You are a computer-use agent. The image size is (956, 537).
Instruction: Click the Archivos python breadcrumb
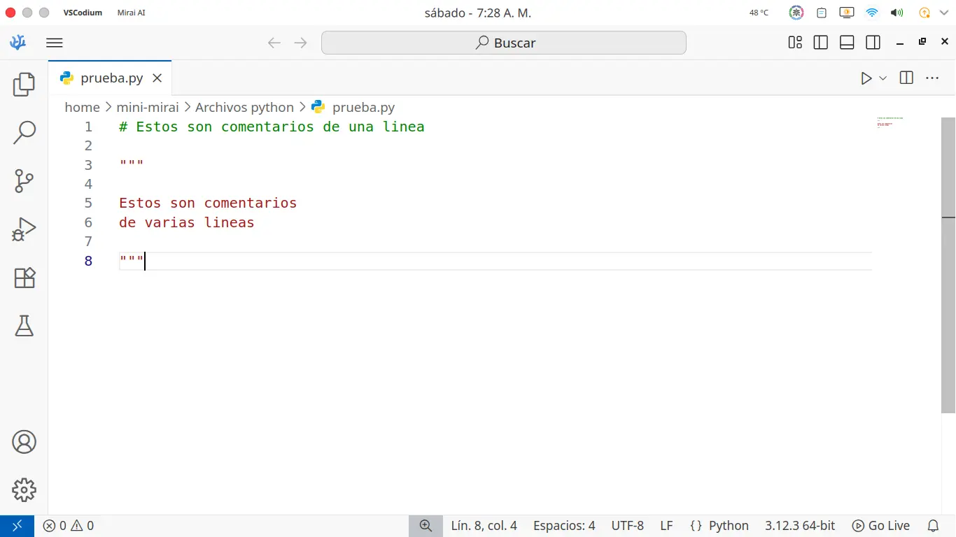click(x=244, y=107)
